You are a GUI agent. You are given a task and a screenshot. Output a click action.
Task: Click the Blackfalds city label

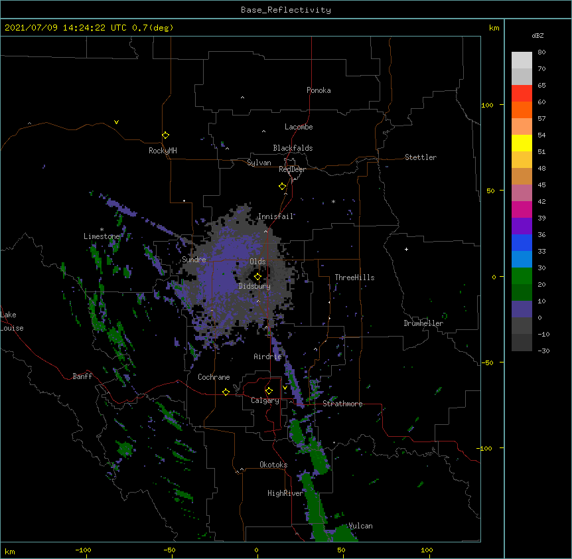pyautogui.click(x=293, y=148)
